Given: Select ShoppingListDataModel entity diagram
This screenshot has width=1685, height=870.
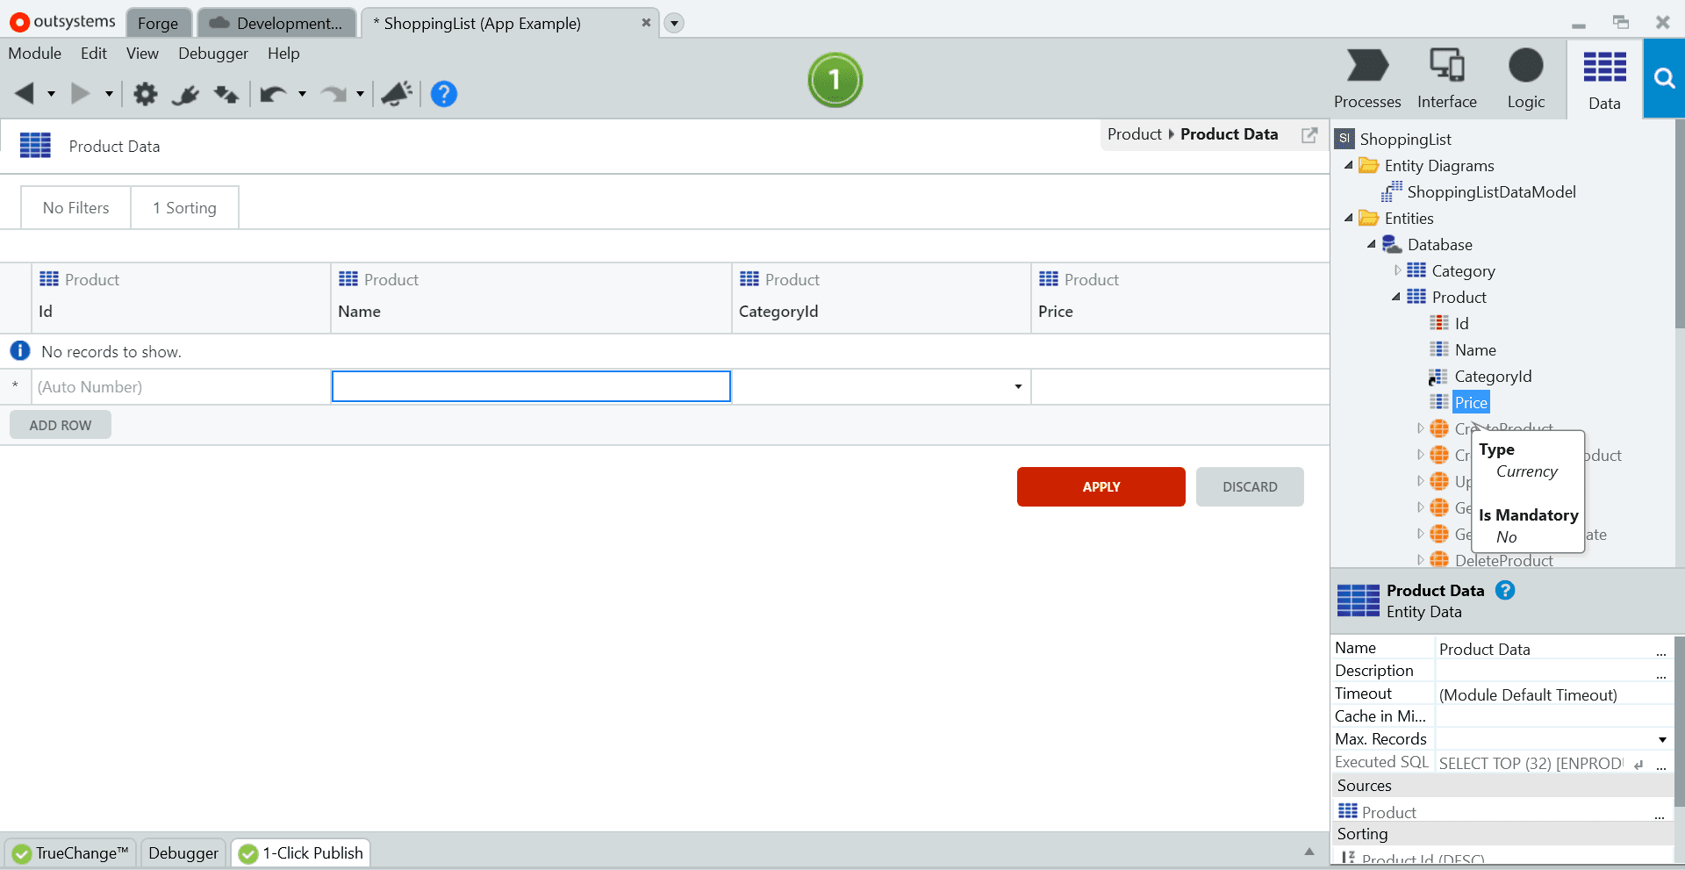Looking at the screenshot, I should (1491, 192).
